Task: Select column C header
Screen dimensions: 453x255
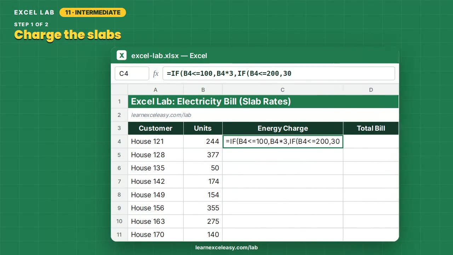Action: tap(282, 90)
